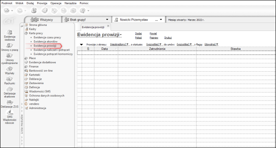
Task: Open the do umów (wszystkie) filter dropdown
Action: click(184, 44)
